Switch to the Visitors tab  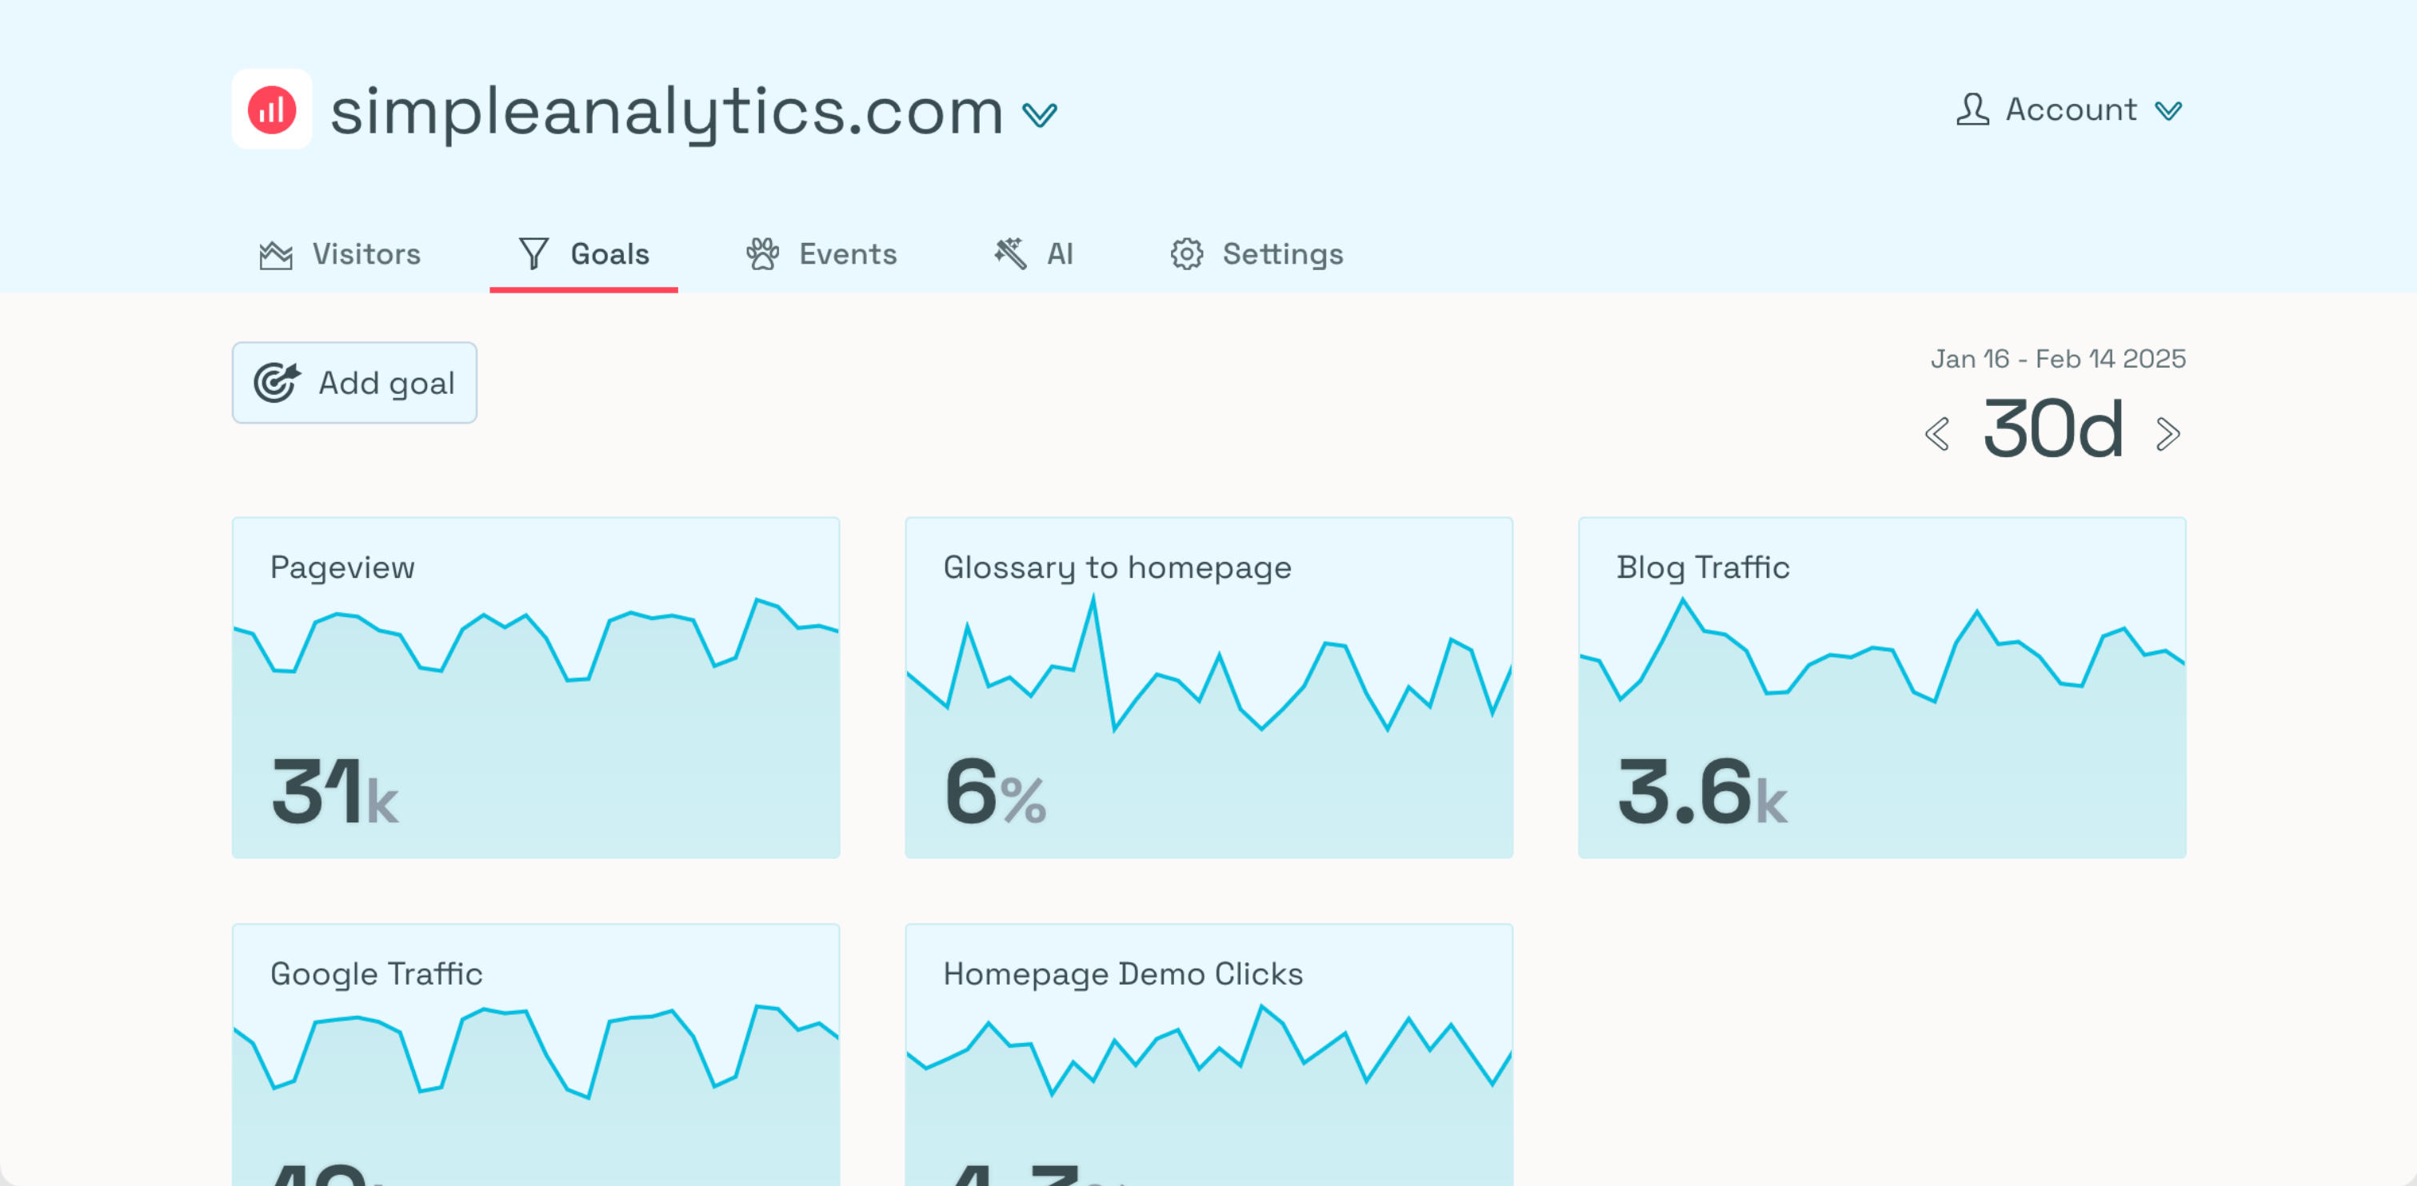pos(366,254)
